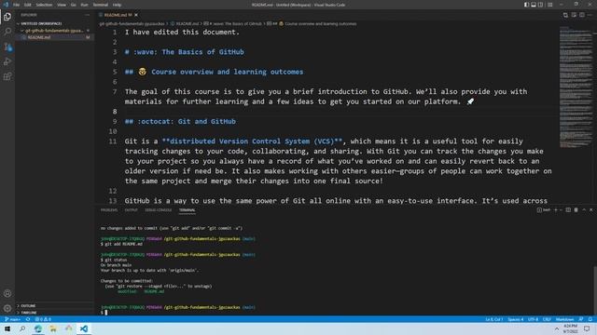Change the CRLF line ending setting
Screen dimensions: 597x335
click(547, 319)
